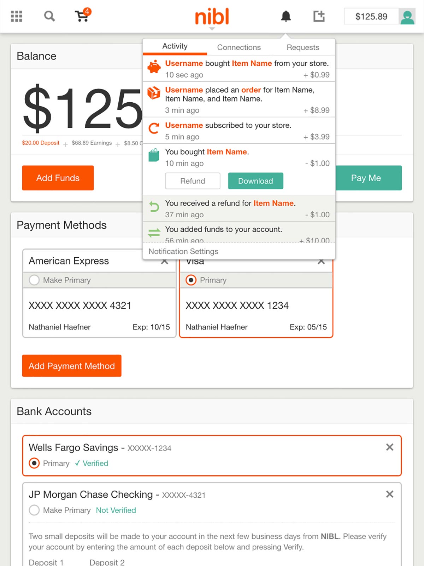Image resolution: width=424 pixels, height=566 pixels.
Task: Click the search magnifier icon
Action: [49, 16]
